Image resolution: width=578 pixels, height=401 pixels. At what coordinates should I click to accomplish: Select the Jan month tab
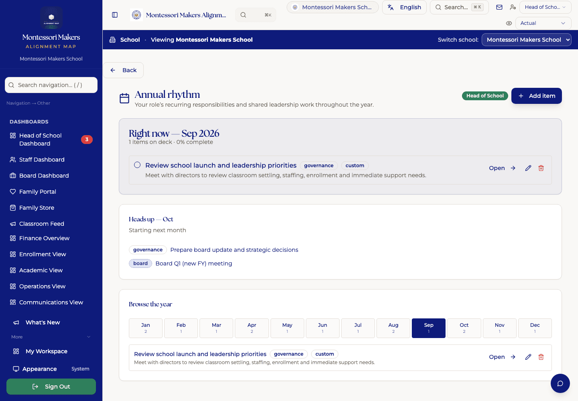(x=146, y=328)
